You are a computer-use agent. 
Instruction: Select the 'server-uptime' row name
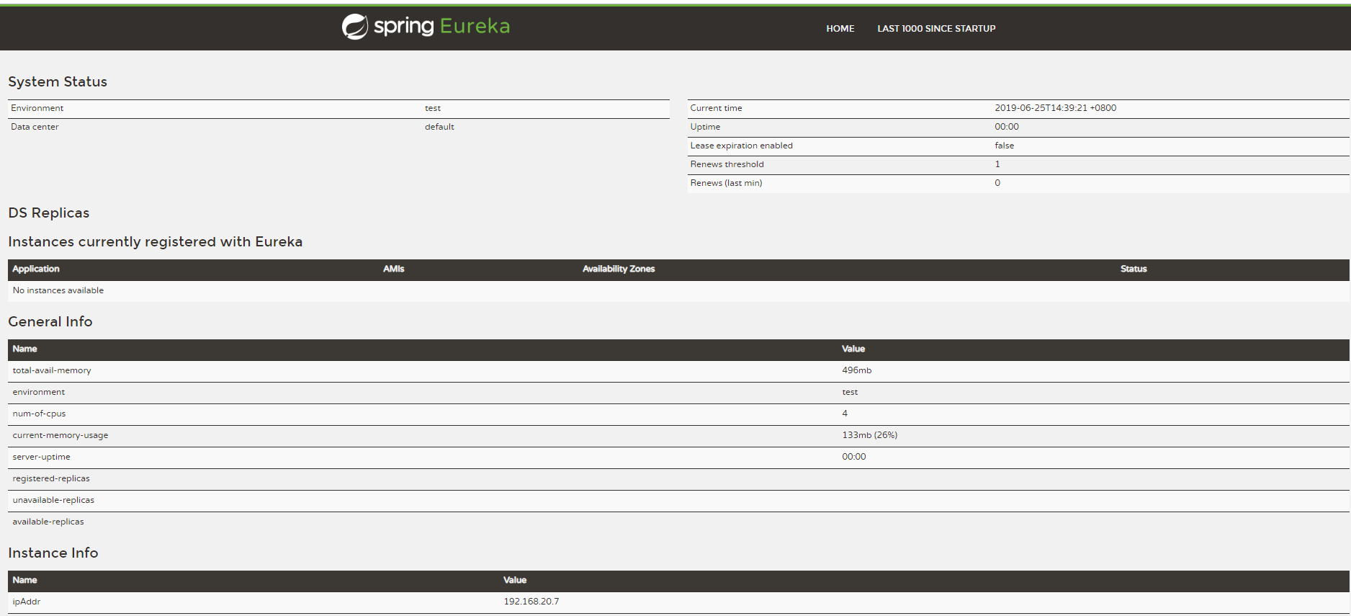click(41, 457)
